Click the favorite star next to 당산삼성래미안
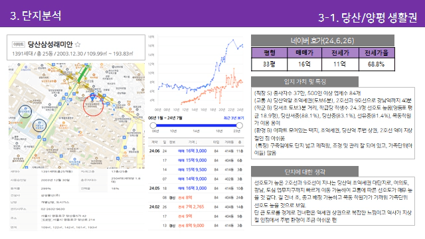This screenshot has height=239, width=425. point(78,44)
